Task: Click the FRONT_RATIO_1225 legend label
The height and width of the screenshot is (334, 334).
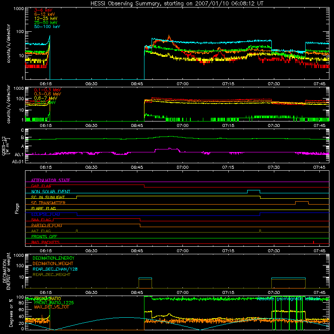Action: pyautogui.click(x=54, y=303)
